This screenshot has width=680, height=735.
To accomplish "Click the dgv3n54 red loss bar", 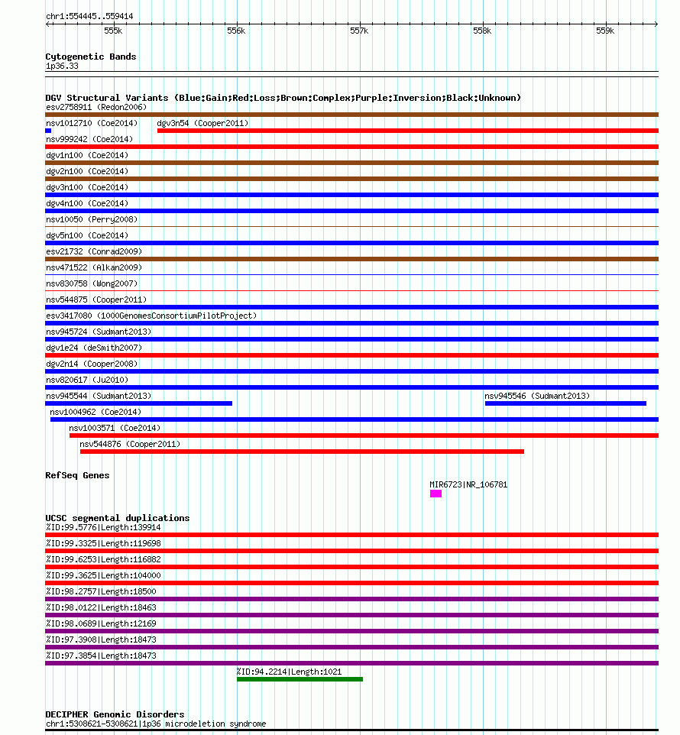I will pos(408,131).
